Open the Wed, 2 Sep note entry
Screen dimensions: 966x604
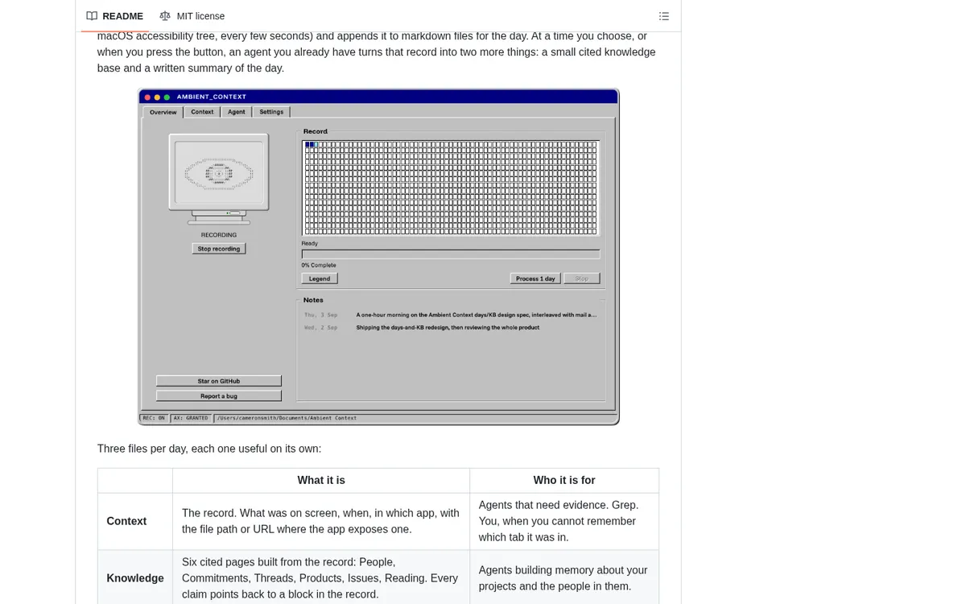coord(422,328)
